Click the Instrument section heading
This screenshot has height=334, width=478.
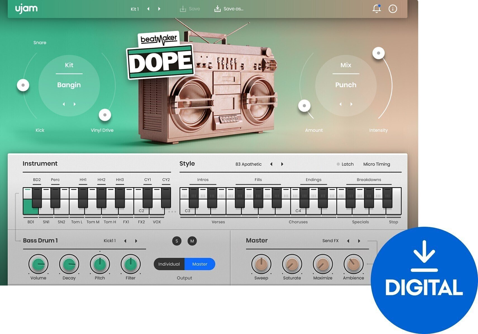(40, 164)
